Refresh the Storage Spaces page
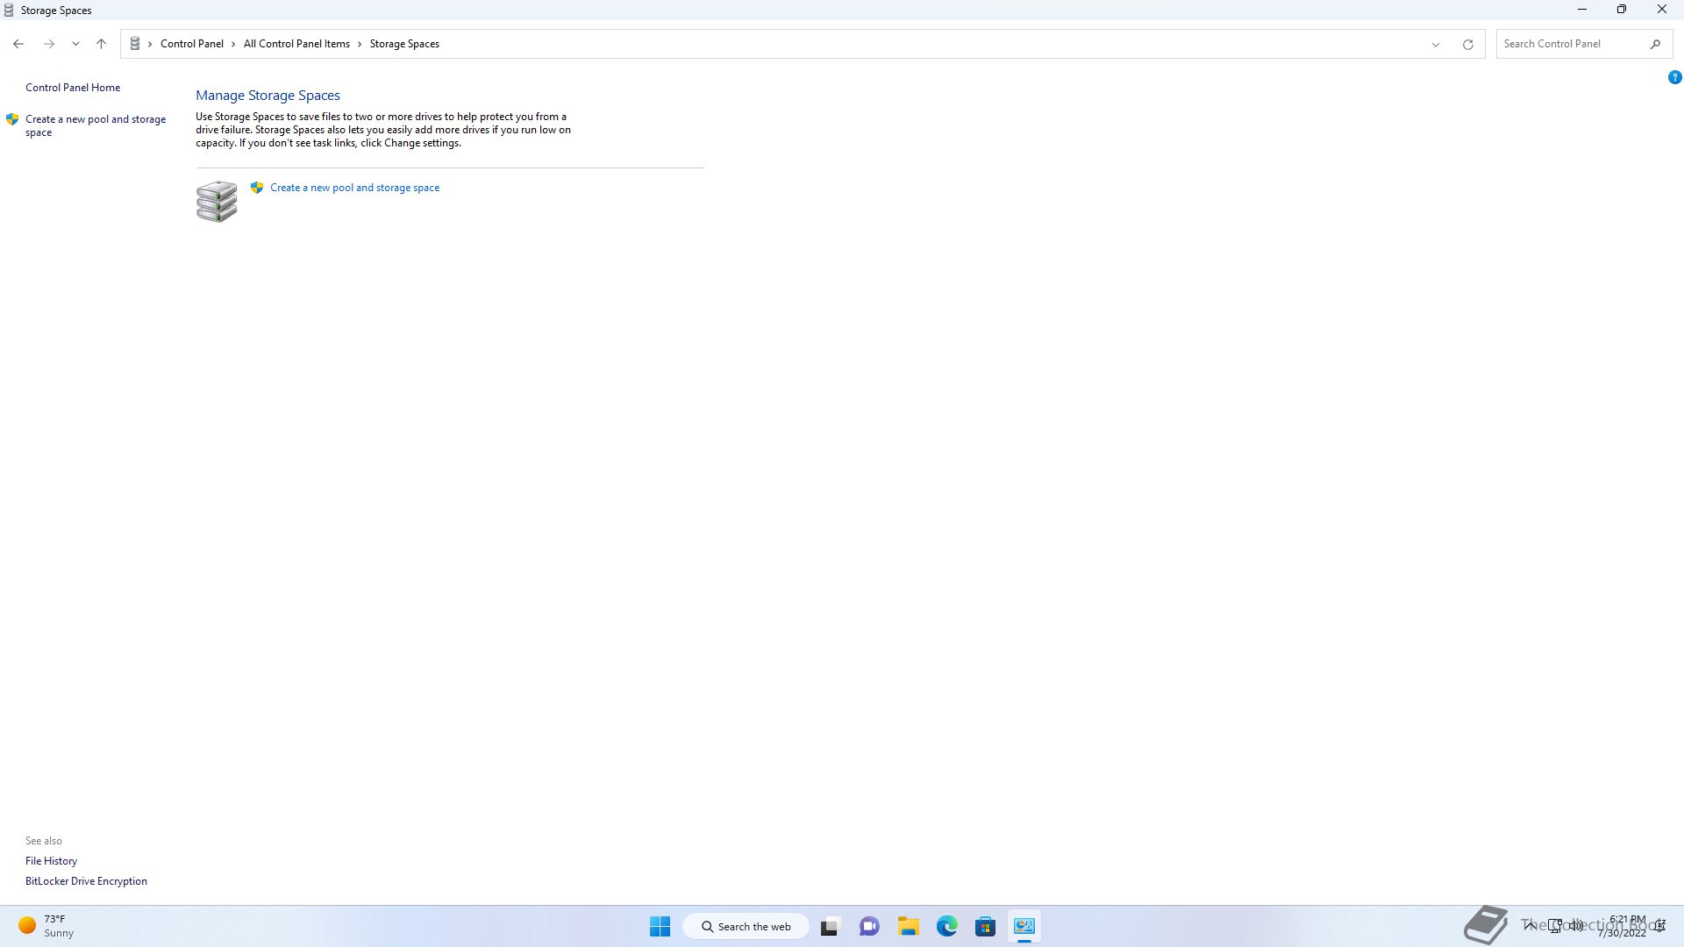Image resolution: width=1684 pixels, height=947 pixels. click(x=1468, y=44)
